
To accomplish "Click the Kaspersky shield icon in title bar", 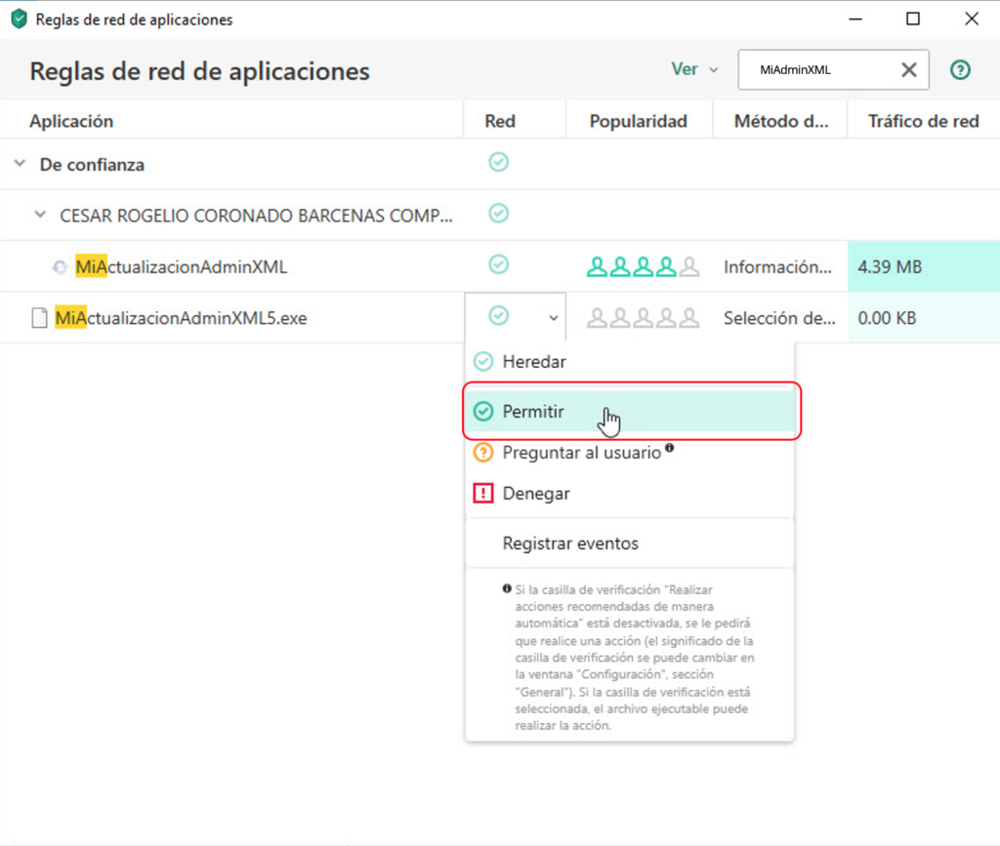I will pyautogui.click(x=19, y=19).
